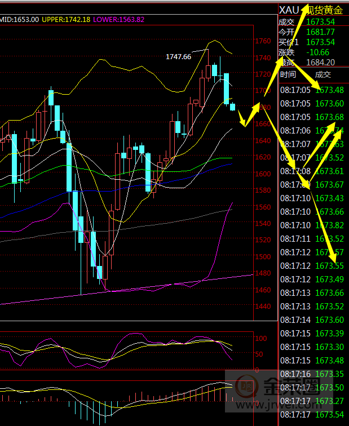The width and height of the screenshot is (349, 426).
Task: Select the 08:17:14 tick row
Action: [313, 320]
